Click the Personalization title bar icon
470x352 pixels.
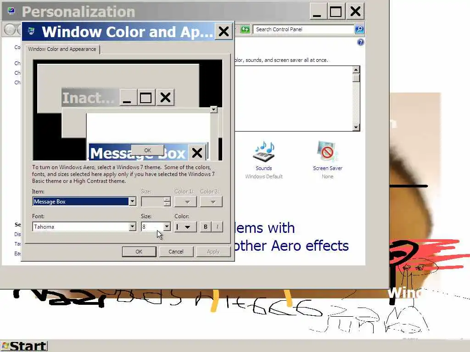click(11, 11)
